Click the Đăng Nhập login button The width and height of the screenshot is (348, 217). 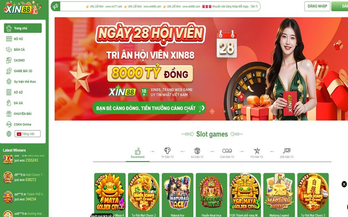(317, 6)
